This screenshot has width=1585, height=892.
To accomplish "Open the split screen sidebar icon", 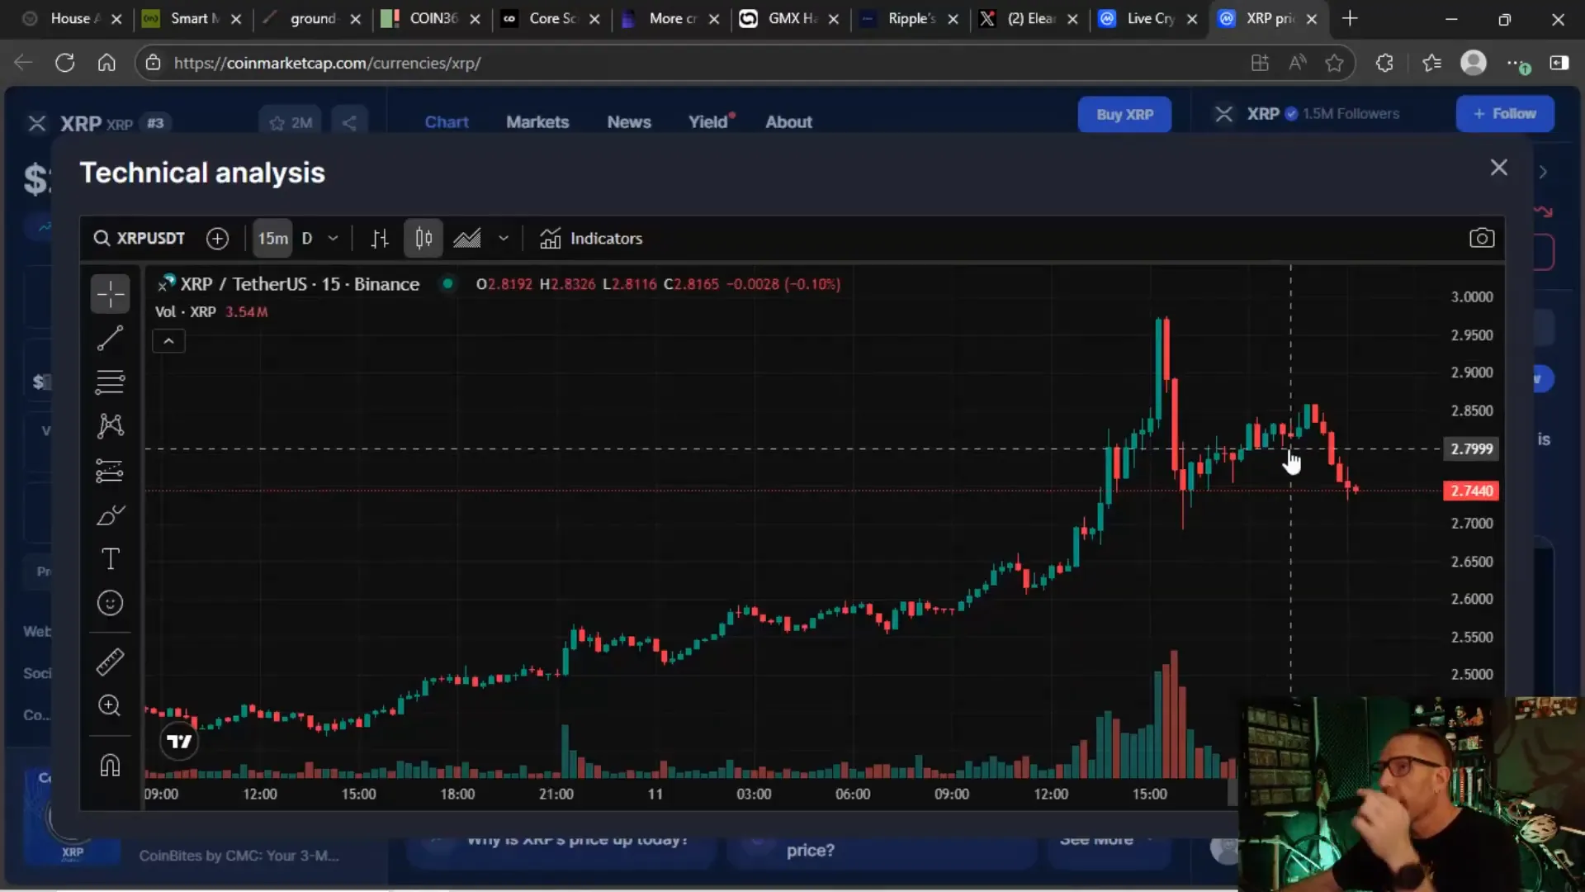I will pos(1559,63).
